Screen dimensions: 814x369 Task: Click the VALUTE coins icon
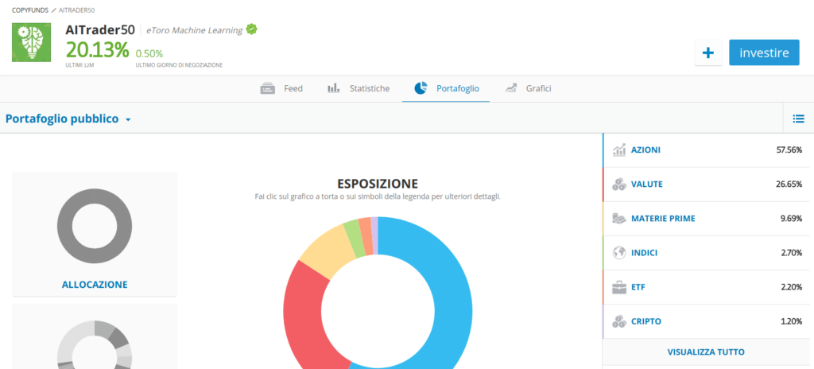[618, 184]
